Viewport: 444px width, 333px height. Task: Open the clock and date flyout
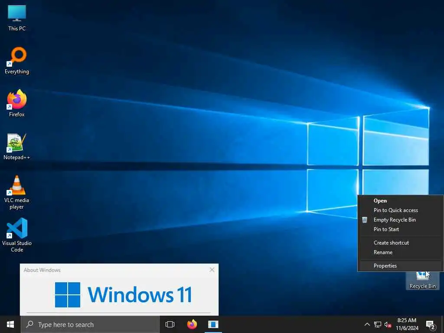tap(407, 324)
